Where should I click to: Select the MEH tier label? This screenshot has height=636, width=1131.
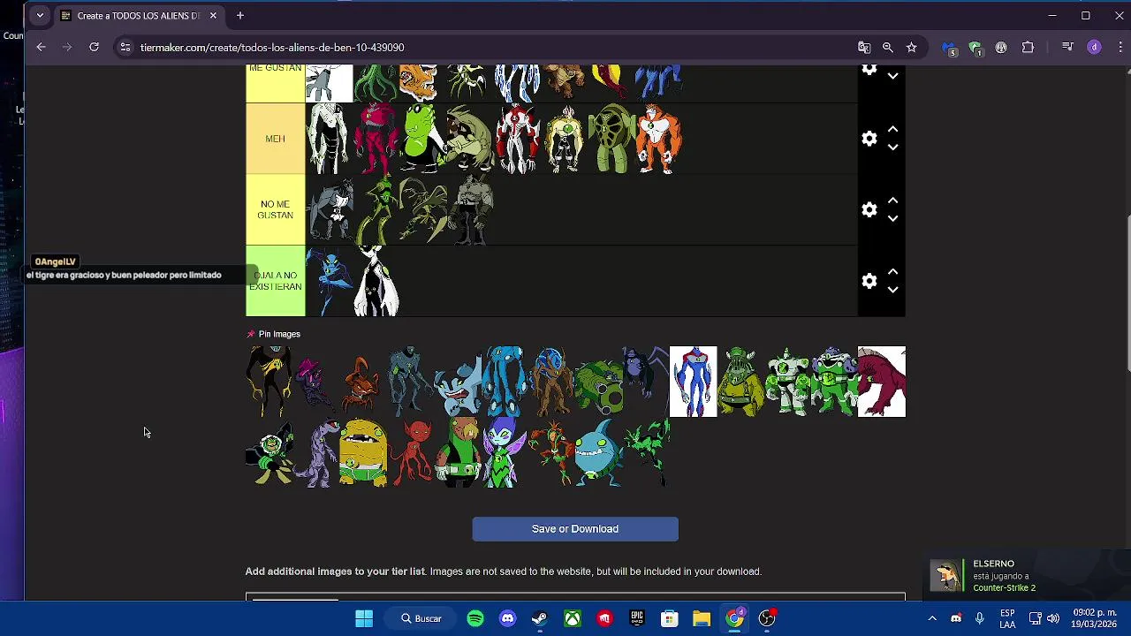click(275, 139)
